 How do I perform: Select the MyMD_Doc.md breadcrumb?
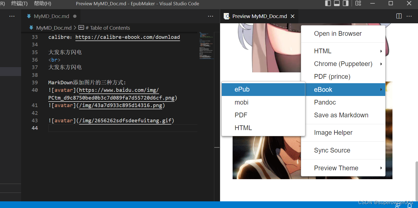tap(54, 28)
